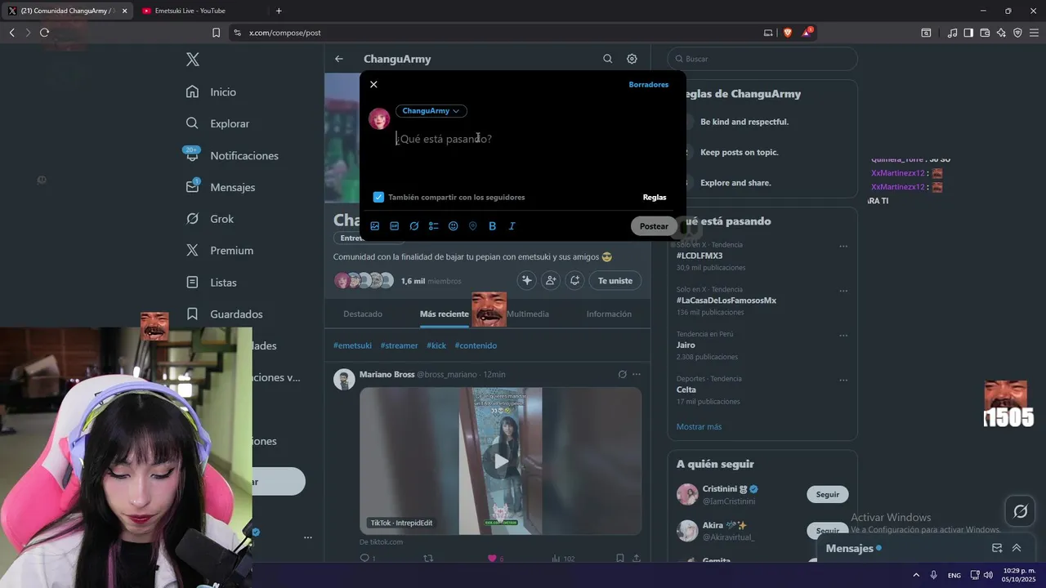Click Grok explain icon on Mariano Bross post

622,375
